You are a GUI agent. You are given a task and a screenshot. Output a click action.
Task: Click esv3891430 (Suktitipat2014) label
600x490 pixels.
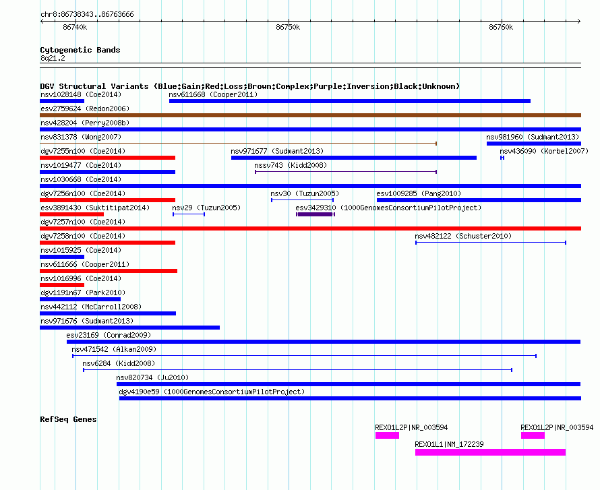pyautogui.click(x=95, y=208)
